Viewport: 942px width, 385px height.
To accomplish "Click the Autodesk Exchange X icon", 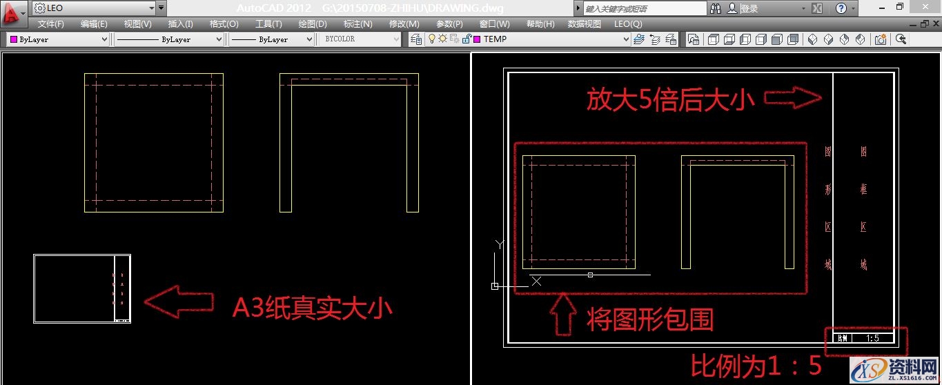I will pos(816,8).
